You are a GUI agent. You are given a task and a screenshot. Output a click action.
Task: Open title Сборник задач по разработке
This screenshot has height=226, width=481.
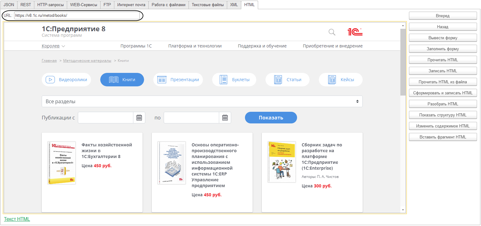click(x=322, y=156)
